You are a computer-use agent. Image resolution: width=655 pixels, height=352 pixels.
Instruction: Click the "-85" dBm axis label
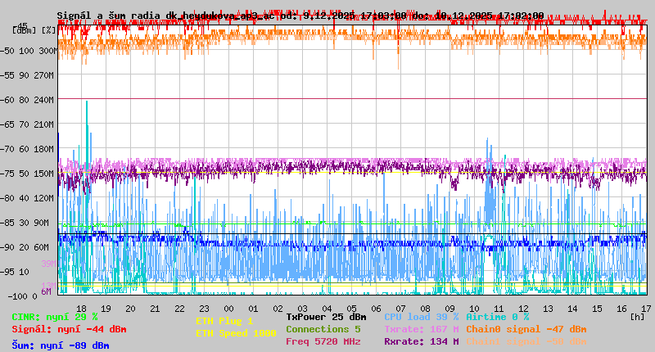(7, 223)
